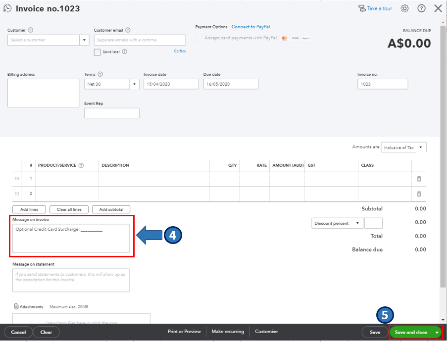447x342 pixels.
Task: Click the attachments drag/drop files area
Action: pyautogui.click(x=81, y=319)
